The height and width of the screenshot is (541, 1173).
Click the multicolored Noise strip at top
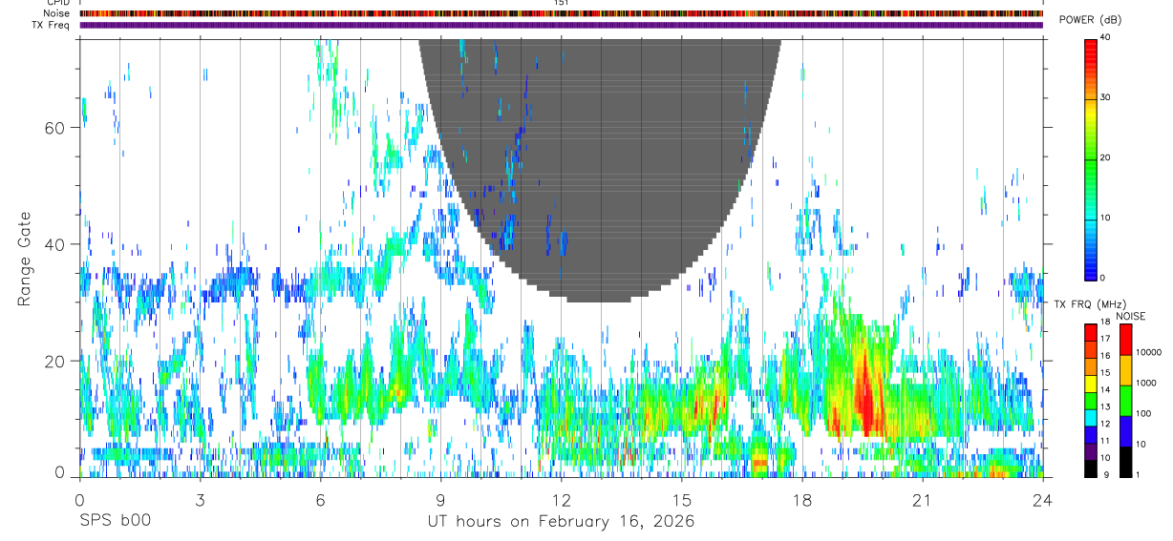(x=561, y=13)
